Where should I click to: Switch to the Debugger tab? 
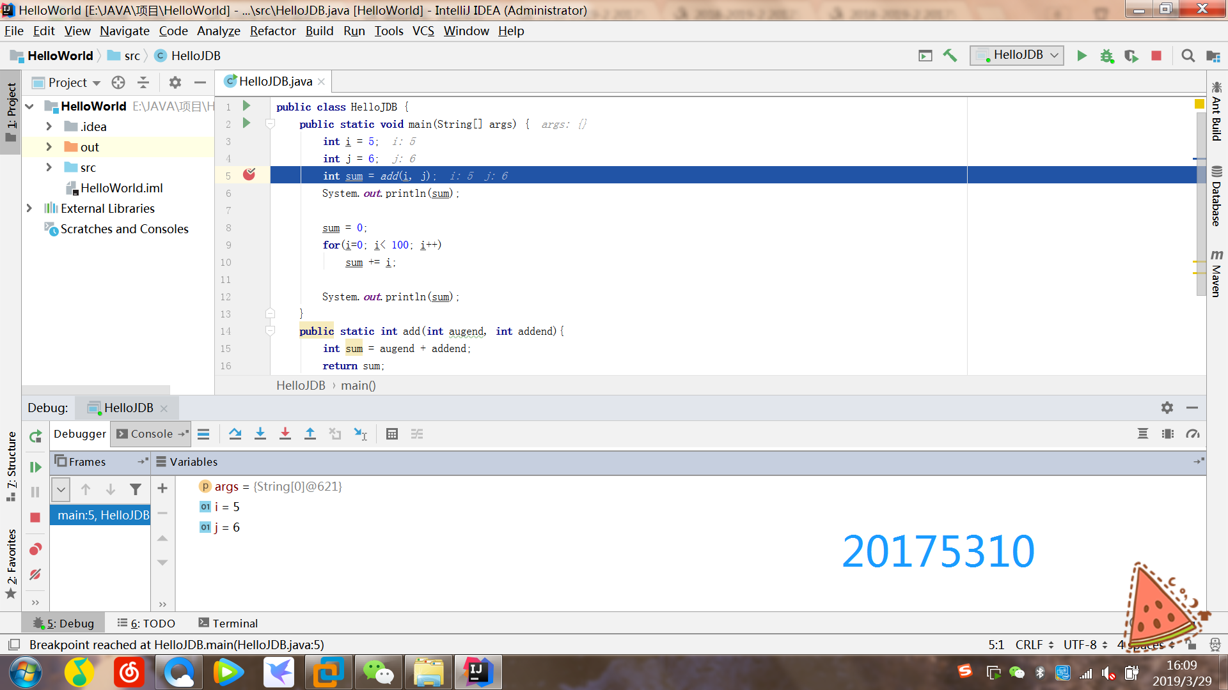(x=80, y=434)
